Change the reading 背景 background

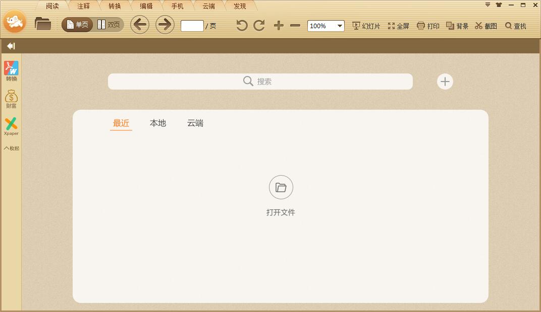457,26
